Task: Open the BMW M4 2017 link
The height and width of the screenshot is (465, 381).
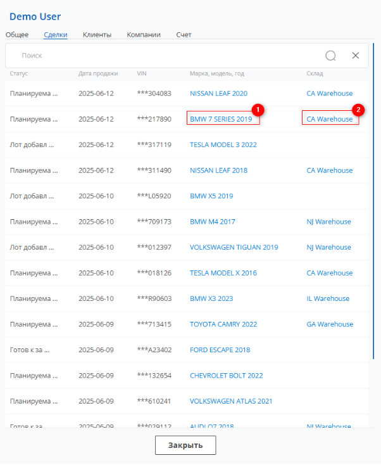Action: click(213, 222)
